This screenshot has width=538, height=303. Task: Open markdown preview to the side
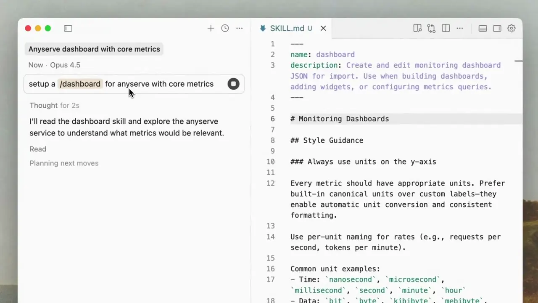417,28
